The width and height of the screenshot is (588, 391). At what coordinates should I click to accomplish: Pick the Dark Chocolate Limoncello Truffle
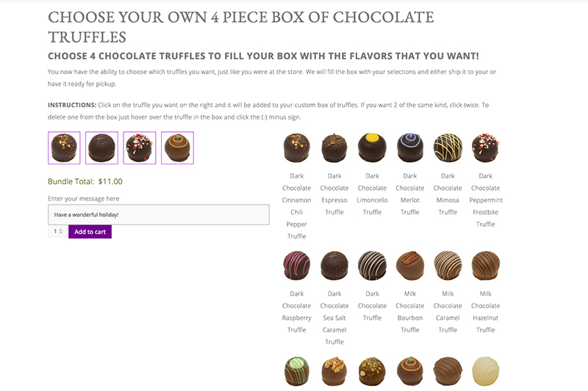(372, 147)
